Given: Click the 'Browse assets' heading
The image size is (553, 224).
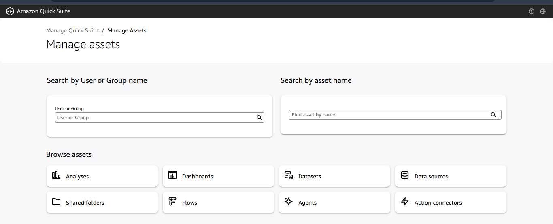Looking at the screenshot, I should point(69,154).
